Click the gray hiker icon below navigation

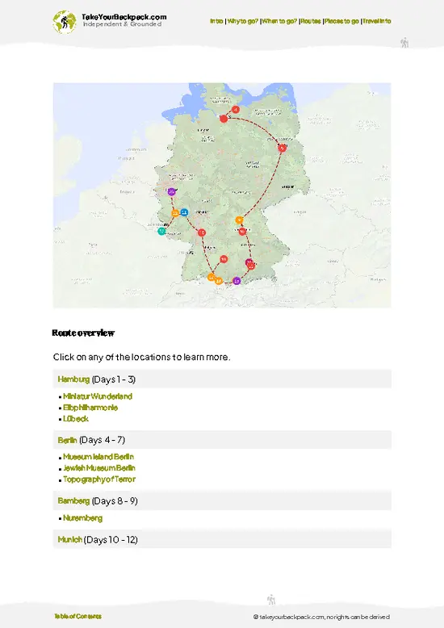pyautogui.click(x=404, y=43)
